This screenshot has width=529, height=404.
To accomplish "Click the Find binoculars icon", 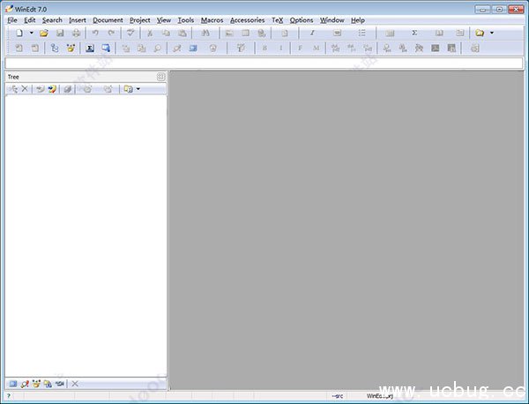I will (205, 33).
